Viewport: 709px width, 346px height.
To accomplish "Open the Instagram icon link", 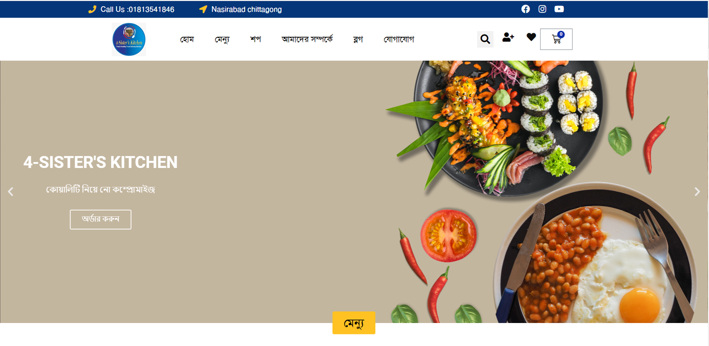I will tap(542, 9).
